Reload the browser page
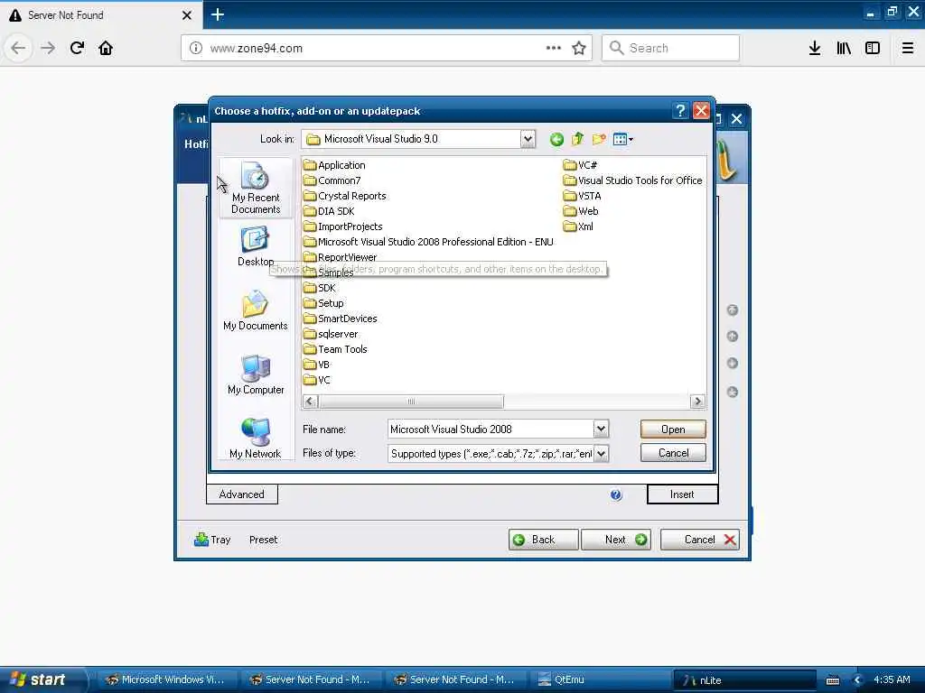Viewport: 925px width, 693px height. pyautogui.click(x=78, y=48)
